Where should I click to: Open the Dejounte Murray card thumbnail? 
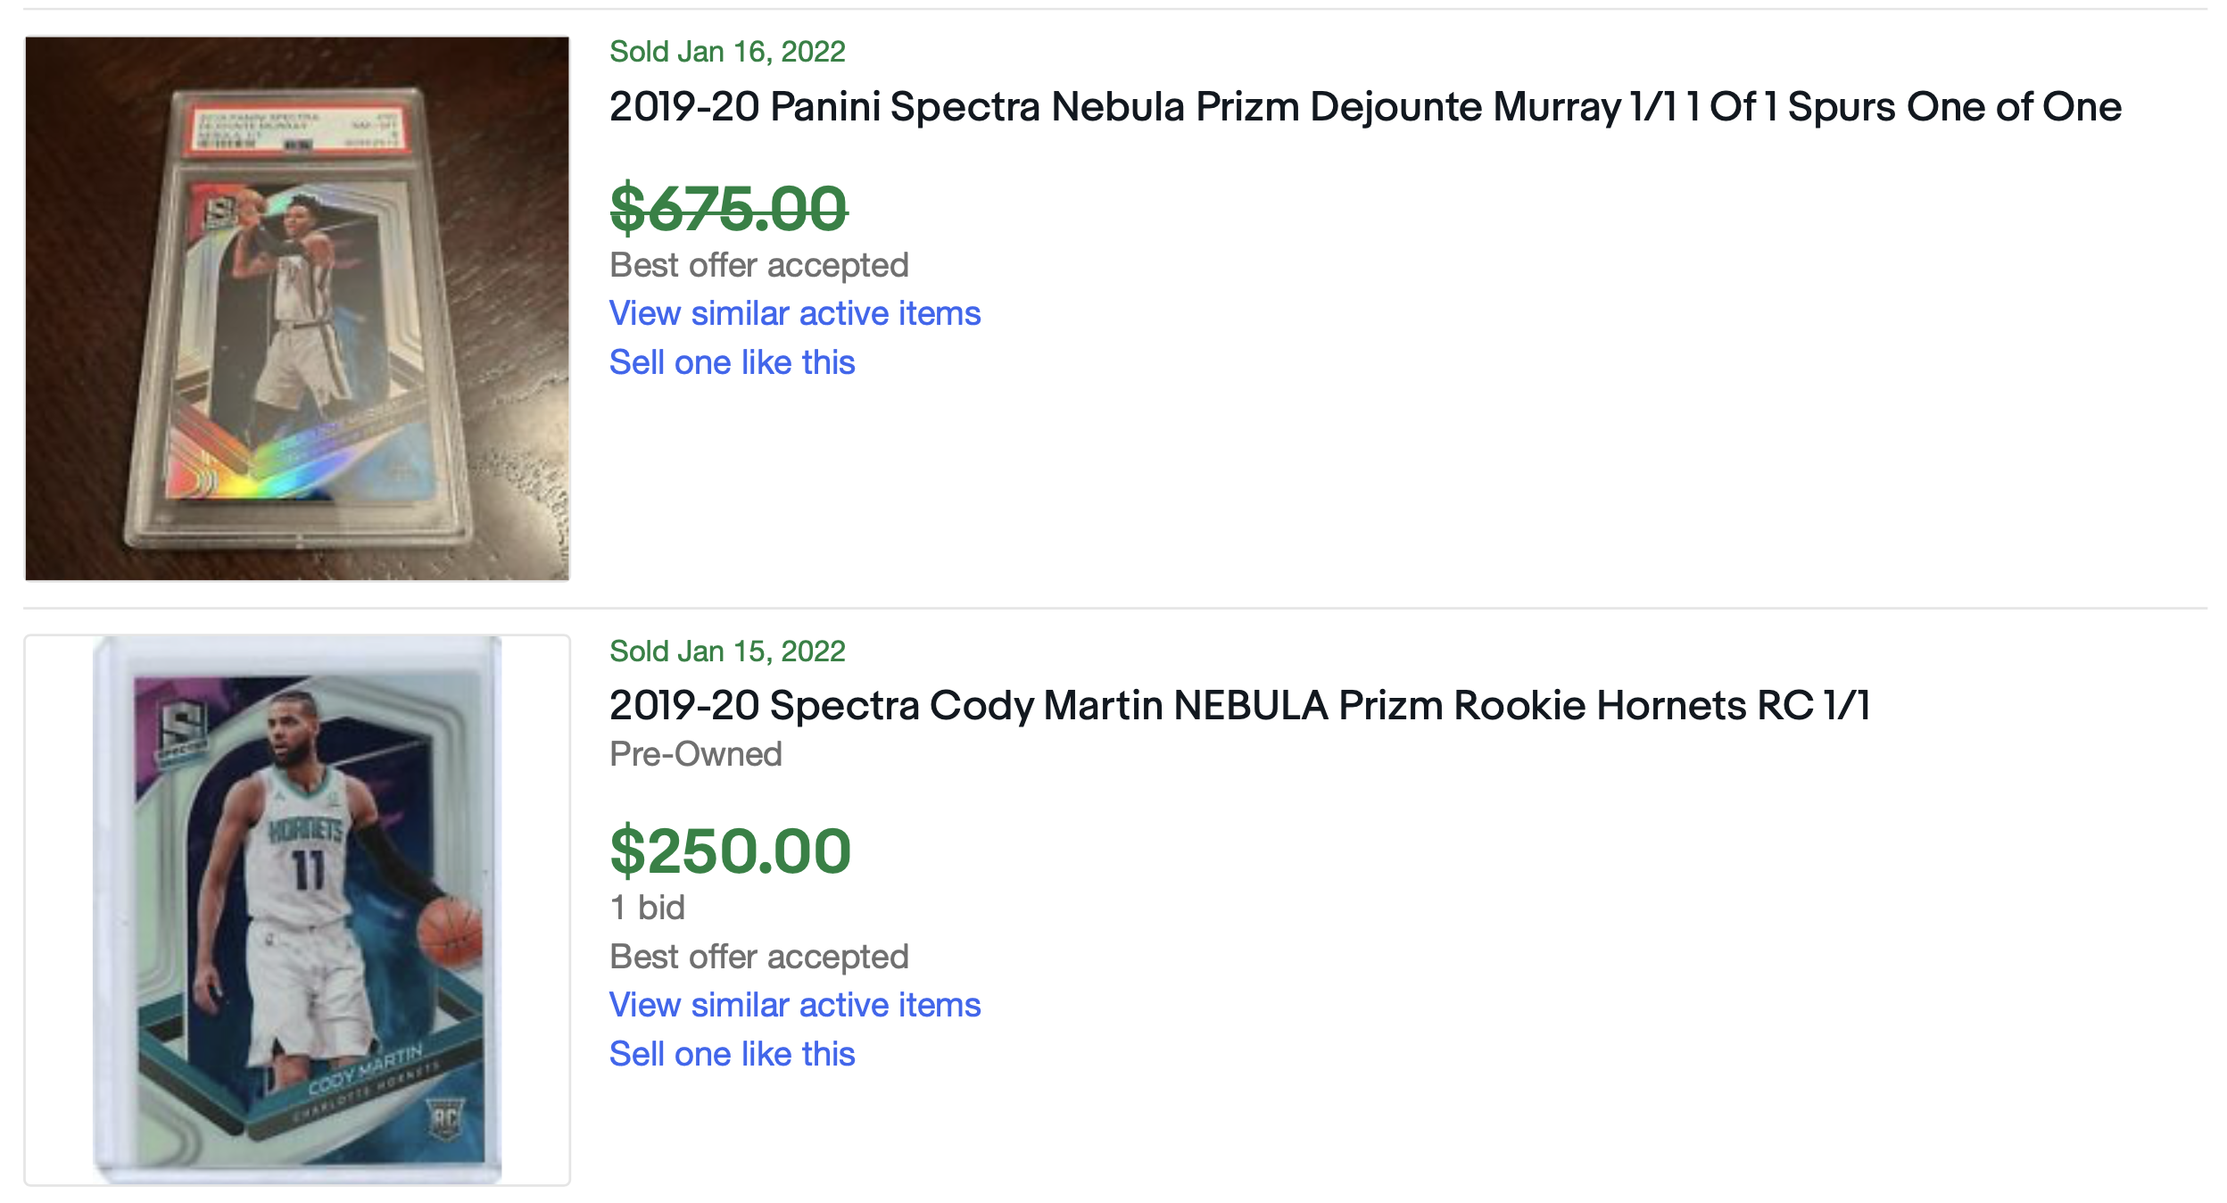pyautogui.click(x=297, y=309)
